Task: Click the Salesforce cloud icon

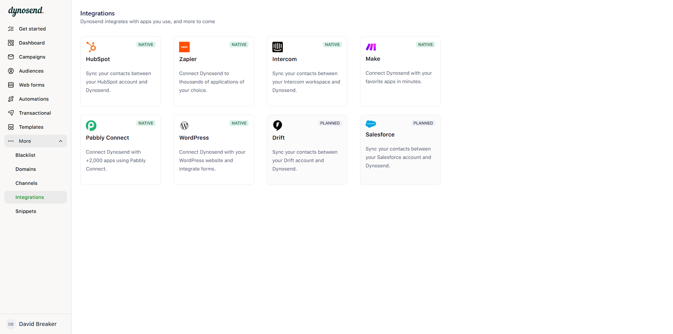Action: coord(371,123)
